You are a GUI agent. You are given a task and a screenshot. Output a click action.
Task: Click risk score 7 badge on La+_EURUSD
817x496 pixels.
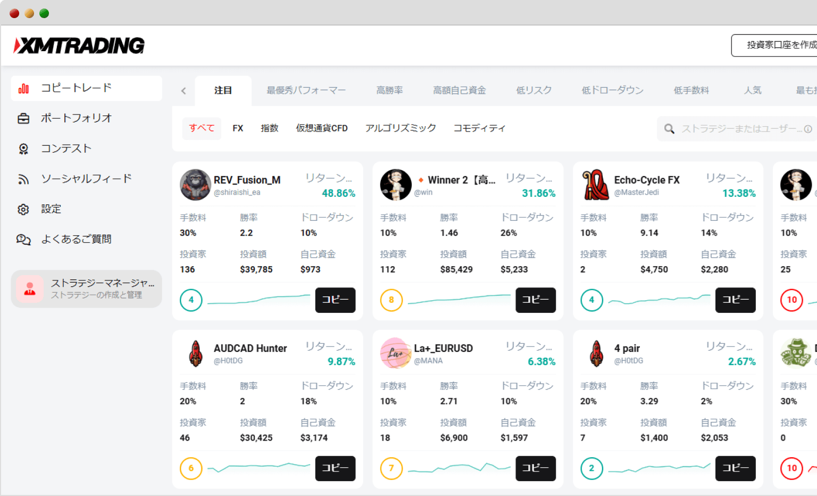coord(391,469)
